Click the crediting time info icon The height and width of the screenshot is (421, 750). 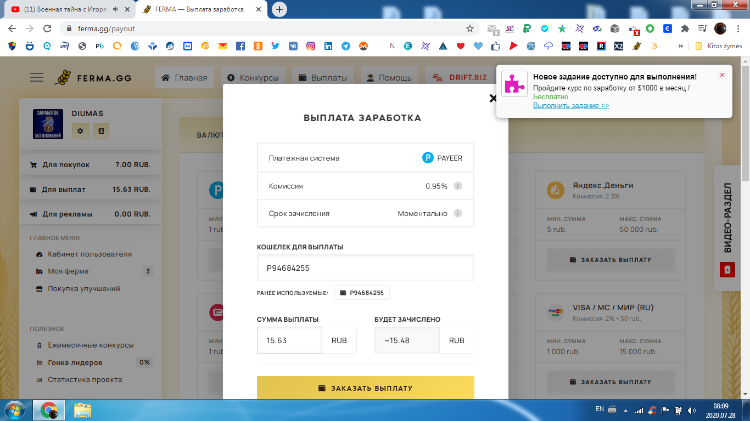(x=458, y=213)
